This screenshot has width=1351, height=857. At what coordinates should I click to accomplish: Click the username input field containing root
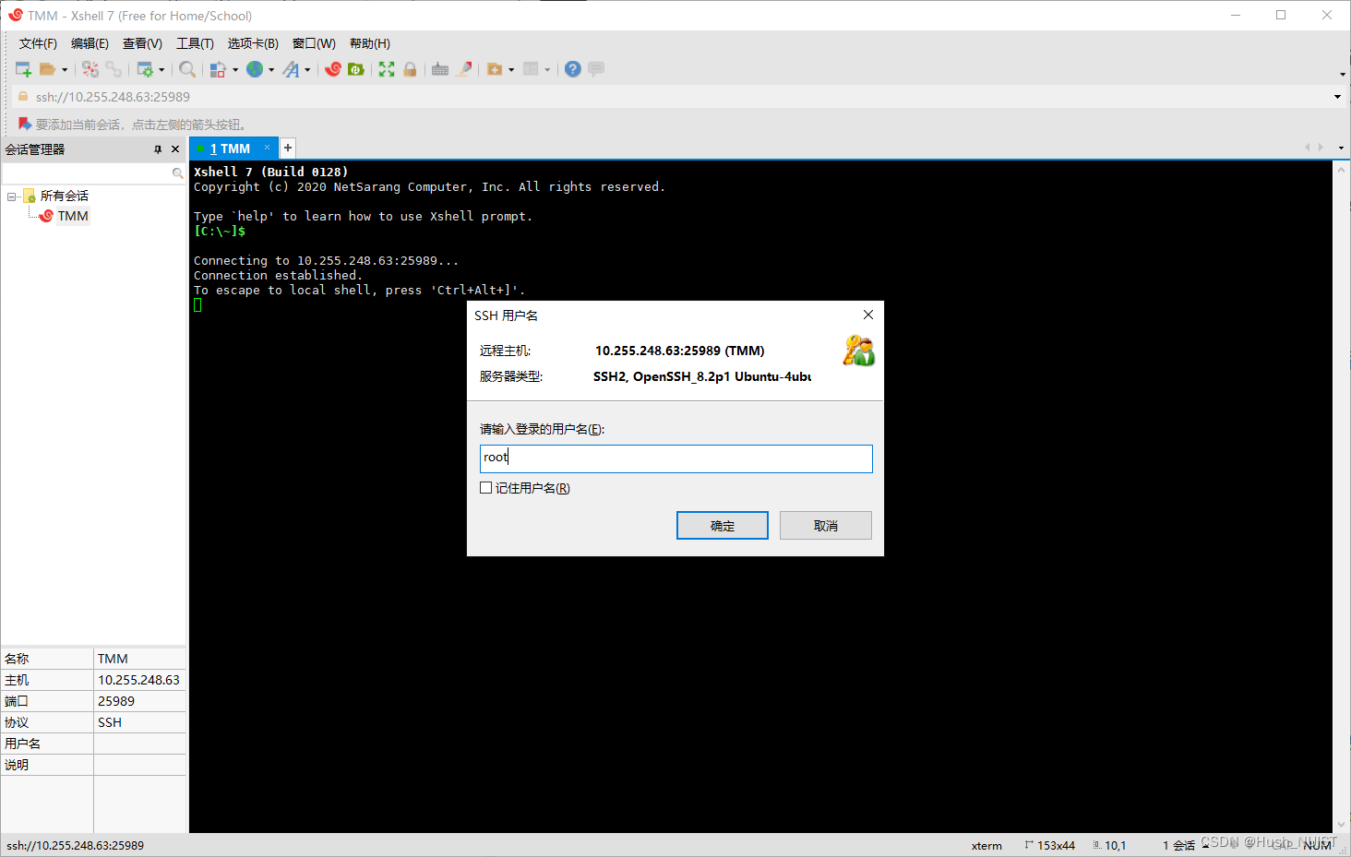(x=676, y=458)
